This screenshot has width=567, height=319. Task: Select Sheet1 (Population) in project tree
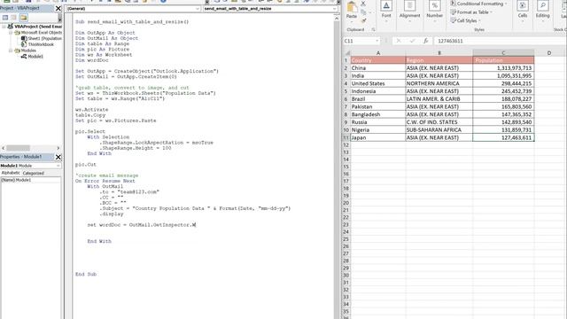click(x=42, y=38)
